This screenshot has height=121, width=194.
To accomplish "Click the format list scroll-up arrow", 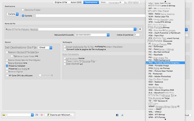I will [x=165, y=1].
